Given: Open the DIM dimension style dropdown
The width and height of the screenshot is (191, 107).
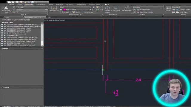Looking at the screenshot, I should pos(90,7).
